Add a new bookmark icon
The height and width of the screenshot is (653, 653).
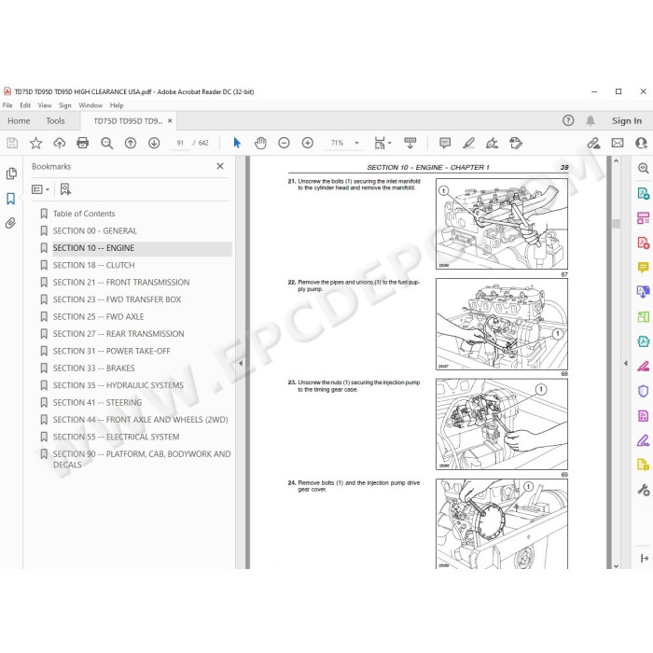pos(65,189)
